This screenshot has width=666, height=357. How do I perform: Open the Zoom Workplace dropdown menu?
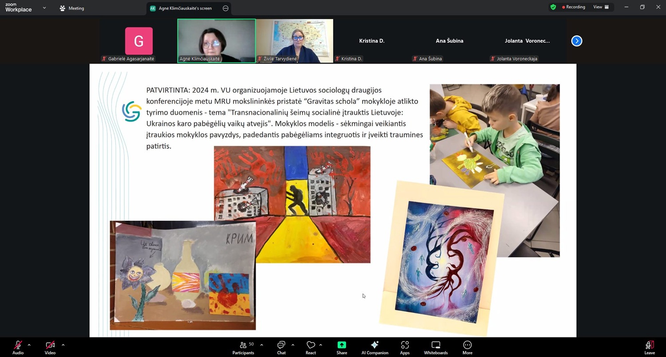click(x=44, y=8)
